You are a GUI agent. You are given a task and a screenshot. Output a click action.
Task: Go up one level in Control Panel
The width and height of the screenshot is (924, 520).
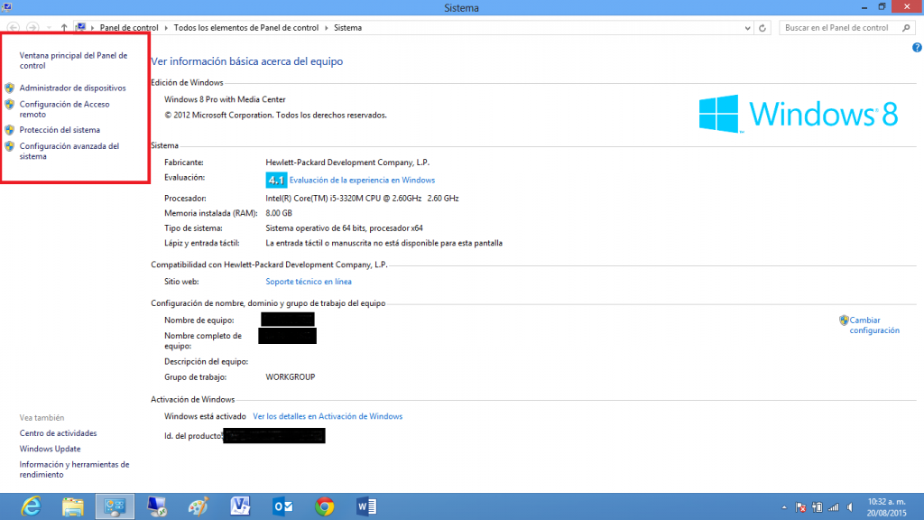(x=64, y=28)
